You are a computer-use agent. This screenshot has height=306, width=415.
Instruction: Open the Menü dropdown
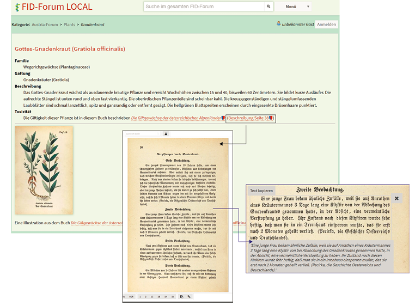click(293, 7)
